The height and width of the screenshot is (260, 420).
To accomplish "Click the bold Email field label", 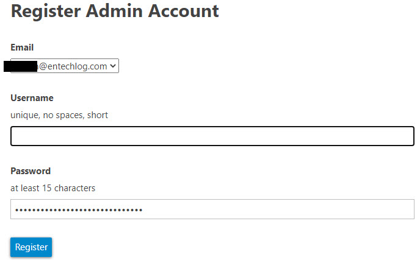I will 22,47.
